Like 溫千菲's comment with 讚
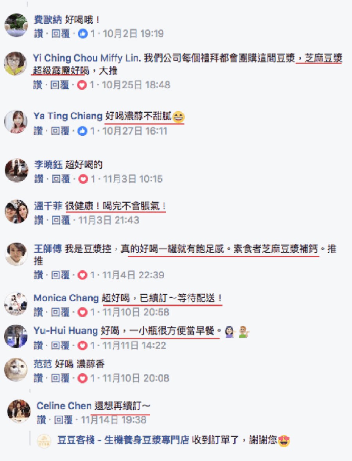Viewport: 352px width, 461px height. 38,220
